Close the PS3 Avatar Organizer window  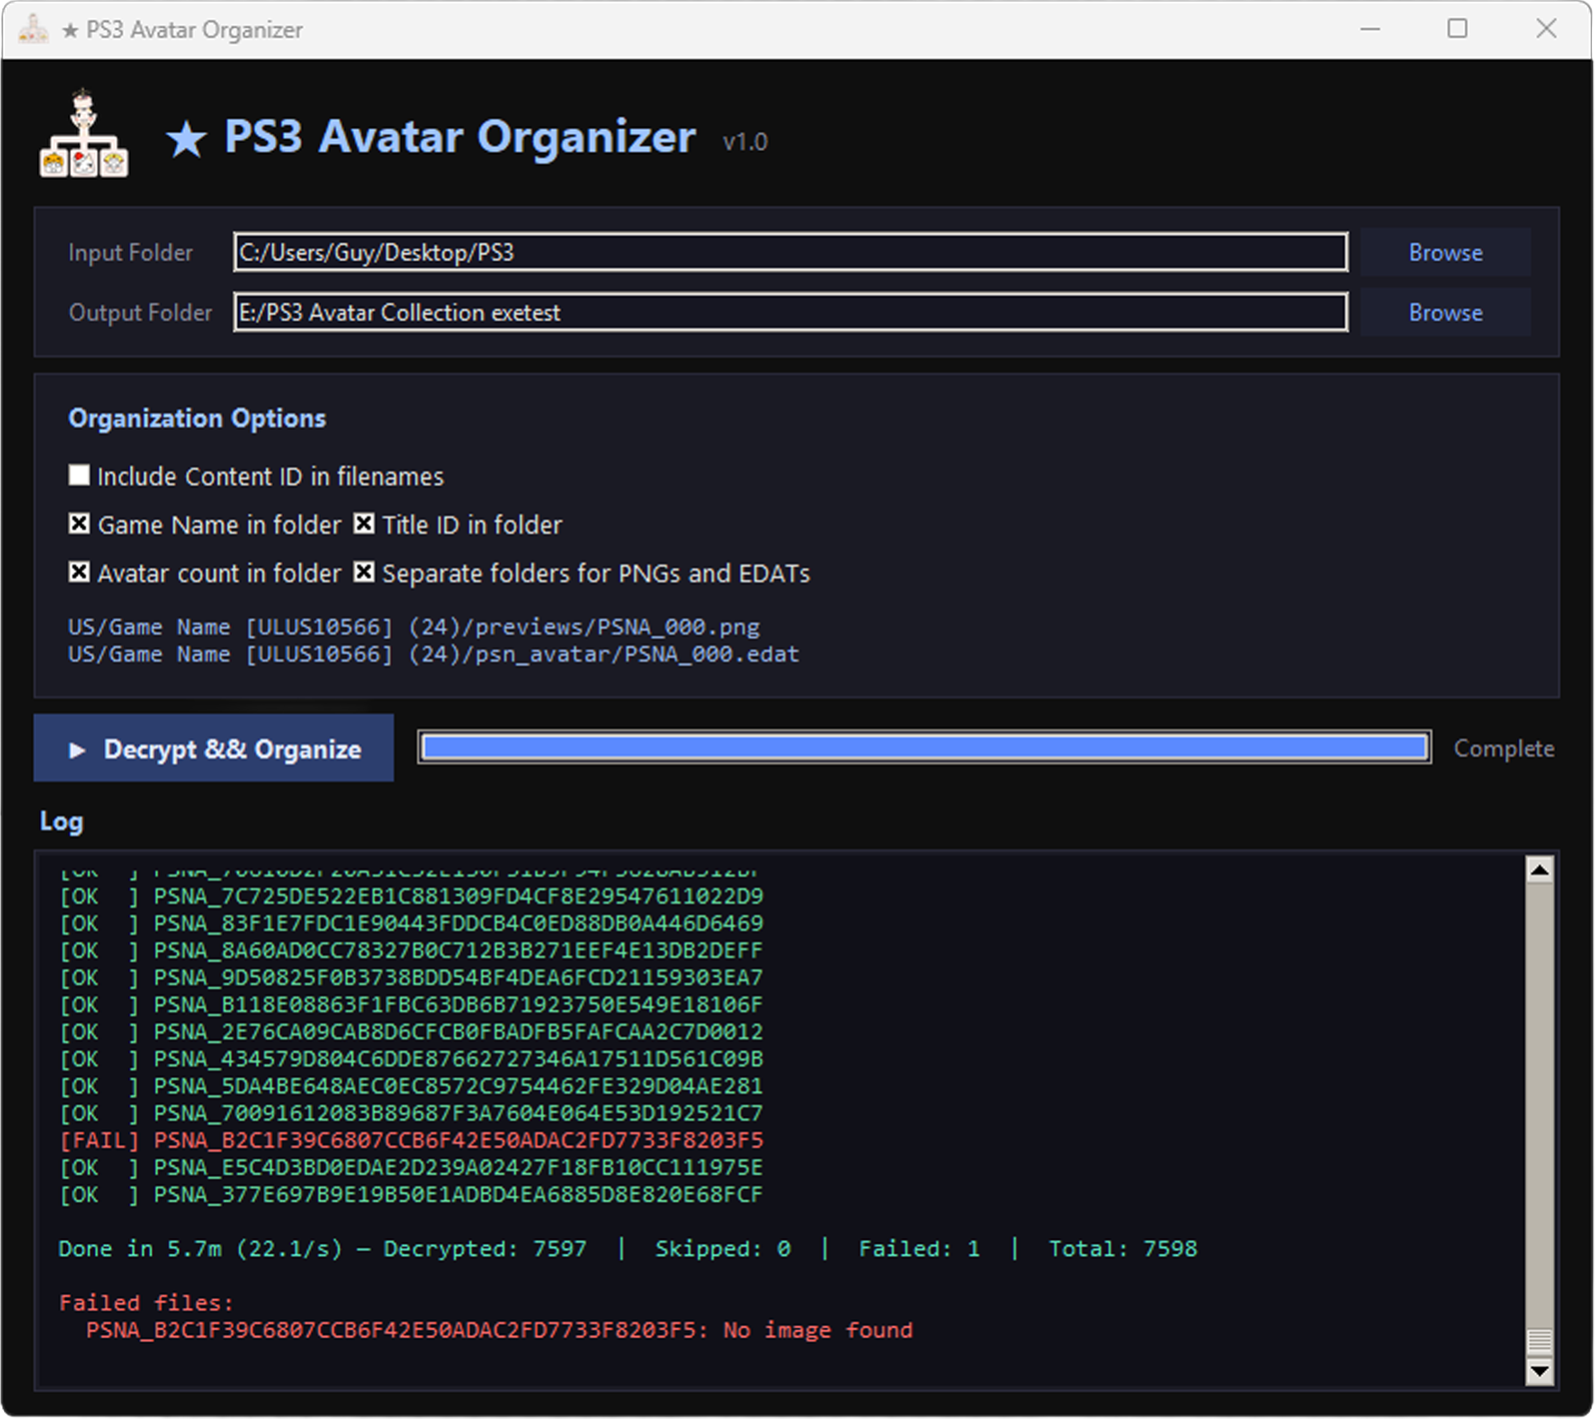pyautogui.click(x=1546, y=29)
